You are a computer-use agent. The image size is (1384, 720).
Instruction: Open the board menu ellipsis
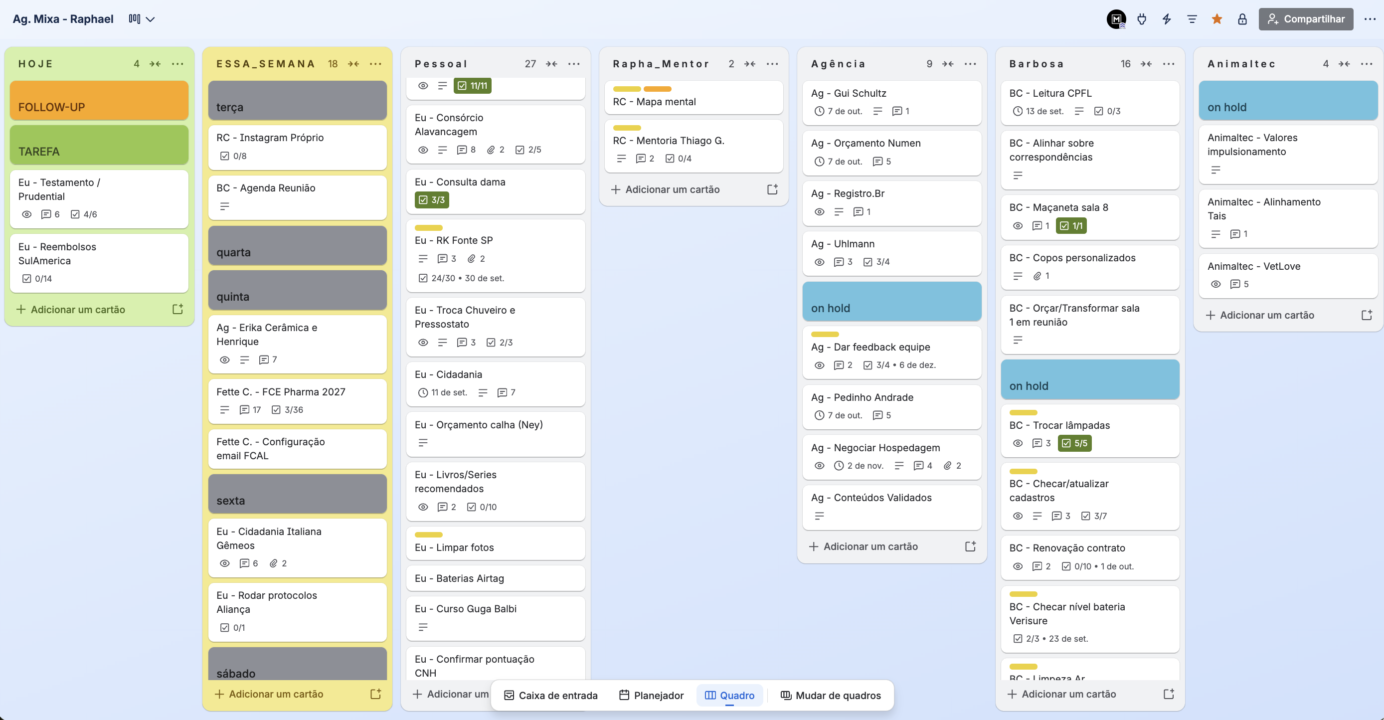click(x=1370, y=19)
